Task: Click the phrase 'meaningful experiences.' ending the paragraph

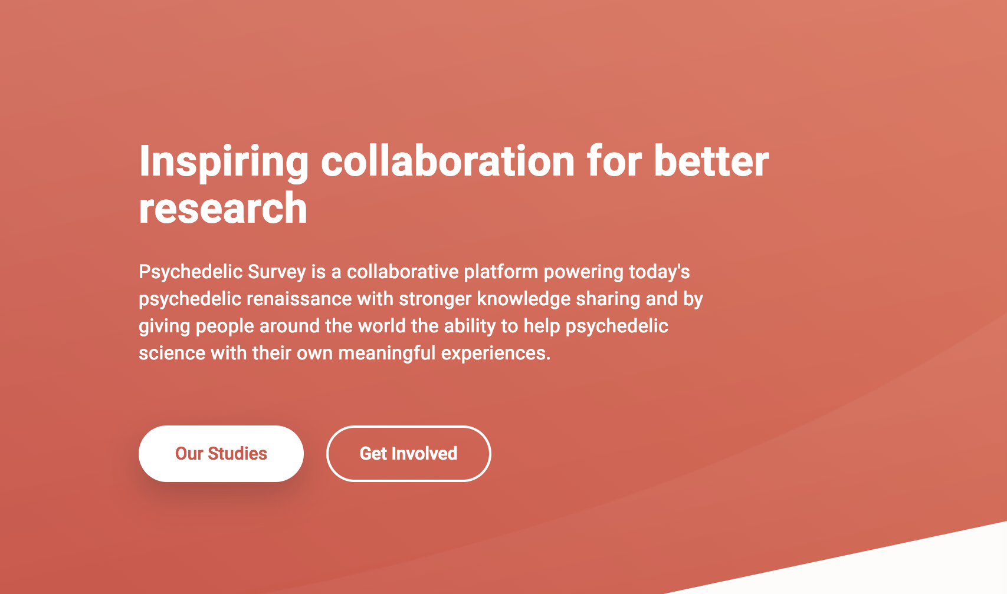Action: click(444, 354)
